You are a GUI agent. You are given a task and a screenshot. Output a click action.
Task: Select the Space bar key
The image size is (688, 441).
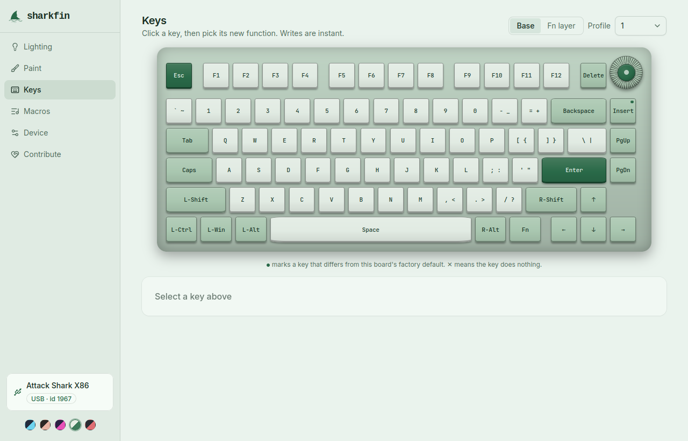tap(371, 230)
